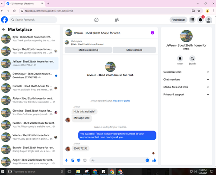
Task: Open the volume icon in system tray
Action: point(195,172)
